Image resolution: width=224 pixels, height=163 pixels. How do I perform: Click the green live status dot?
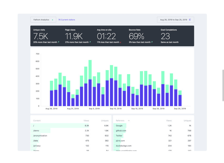coord(52,20)
